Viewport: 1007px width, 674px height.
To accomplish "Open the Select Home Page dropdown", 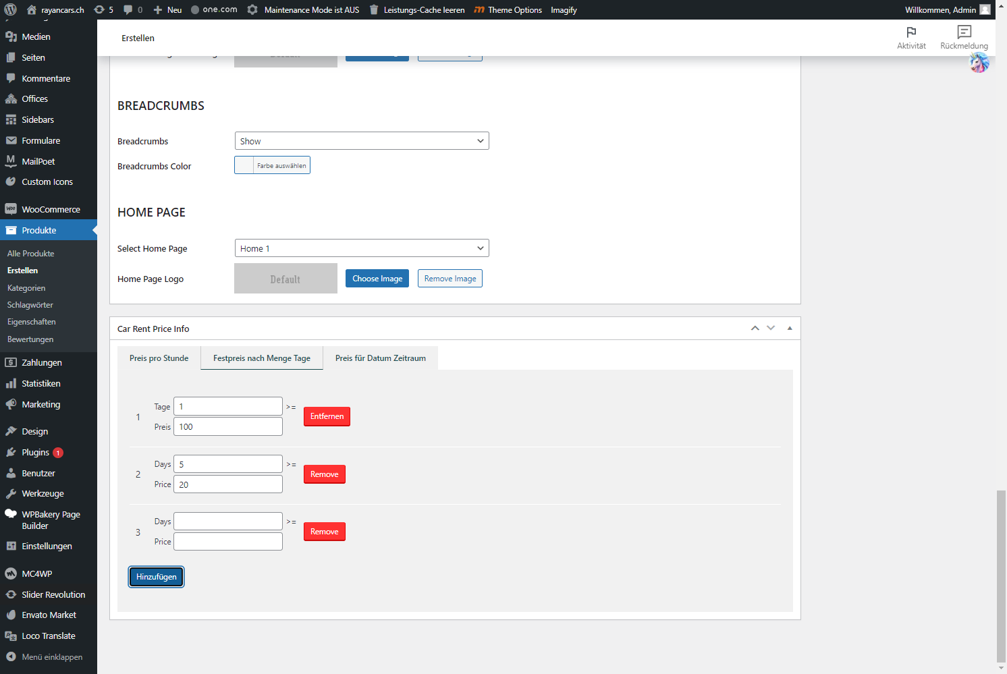I will tap(362, 248).
